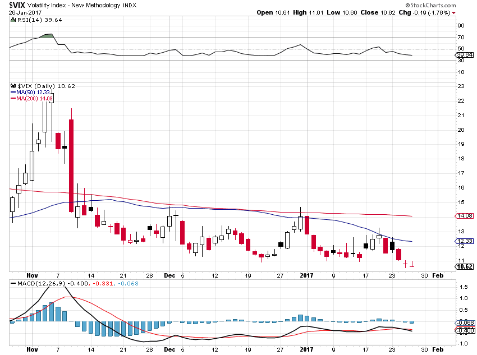This screenshot has width=477, height=355.
Task: Click 'Nov' on the price panel date axis
Action: point(32,275)
